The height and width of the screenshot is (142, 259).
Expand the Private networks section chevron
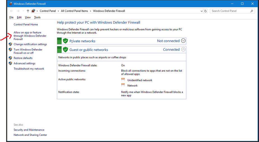(x=183, y=41)
